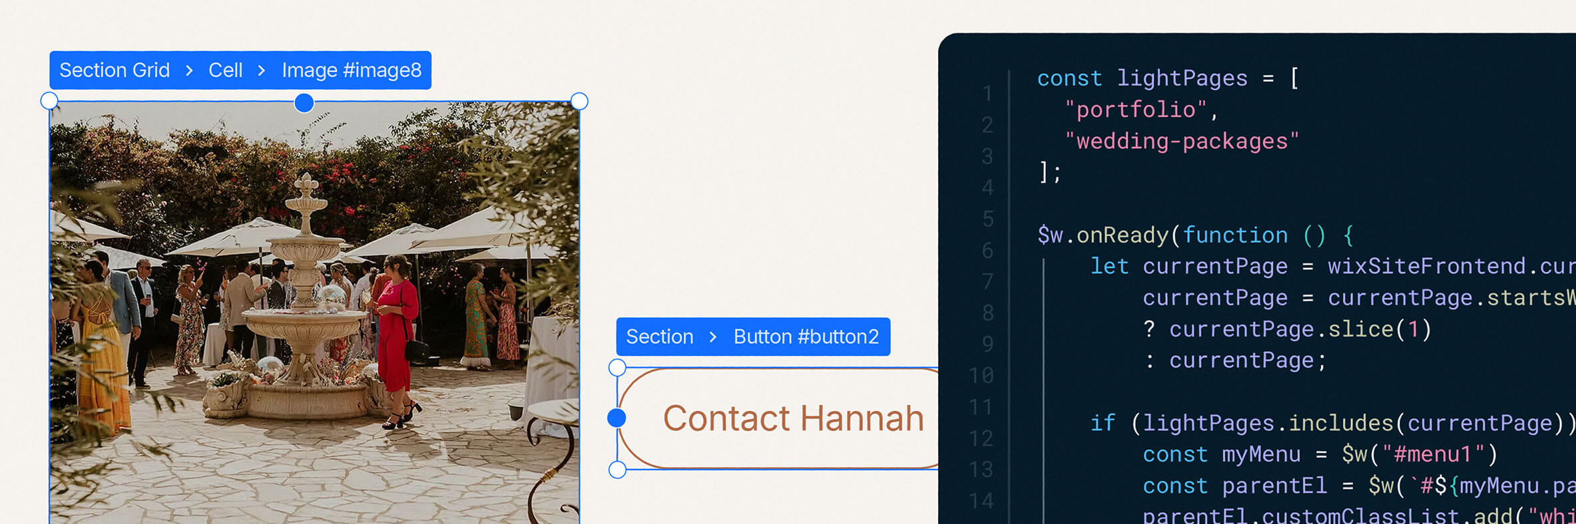Click chevron between Cell and Image #image8
This screenshot has height=524, width=1576.
[x=262, y=70]
